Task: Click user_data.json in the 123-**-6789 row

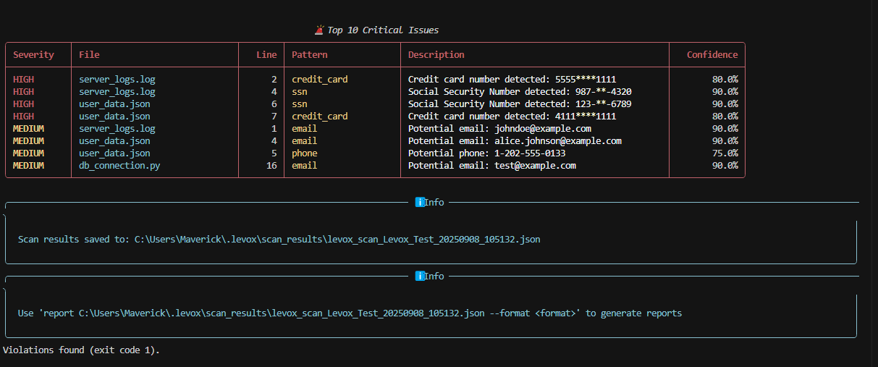Action: [x=114, y=104]
